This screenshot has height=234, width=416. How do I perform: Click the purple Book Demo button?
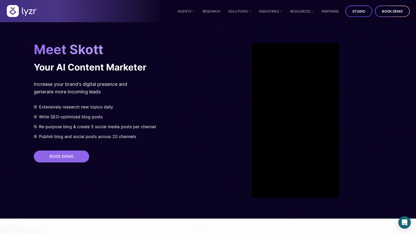click(x=61, y=156)
